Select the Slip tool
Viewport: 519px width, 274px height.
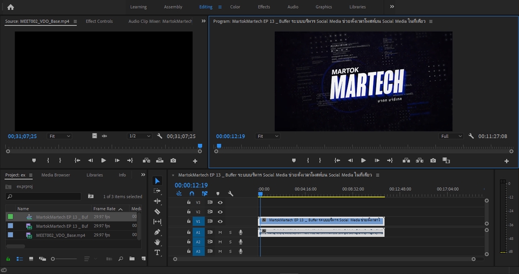click(x=157, y=222)
